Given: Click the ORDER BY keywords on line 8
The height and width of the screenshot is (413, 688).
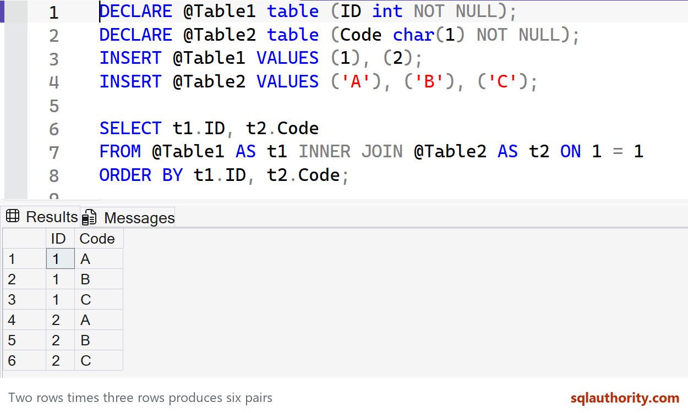Looking at the screenshot, I should pyautogui.click(x=141, y=175).
